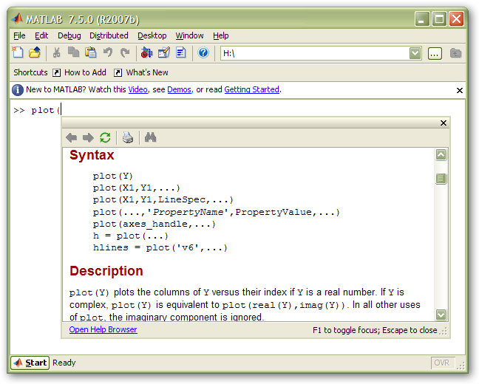
Task: Open the Debug menu
Action: click(x=69, y=35)
